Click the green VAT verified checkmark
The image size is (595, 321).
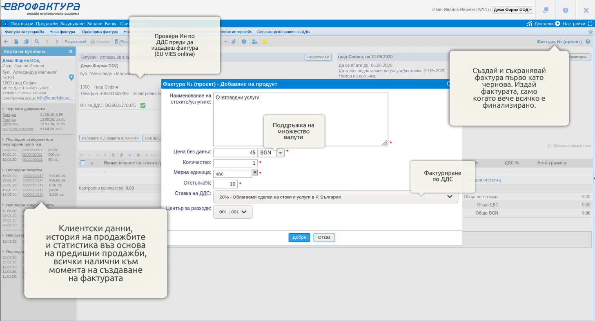pos(143,105)
